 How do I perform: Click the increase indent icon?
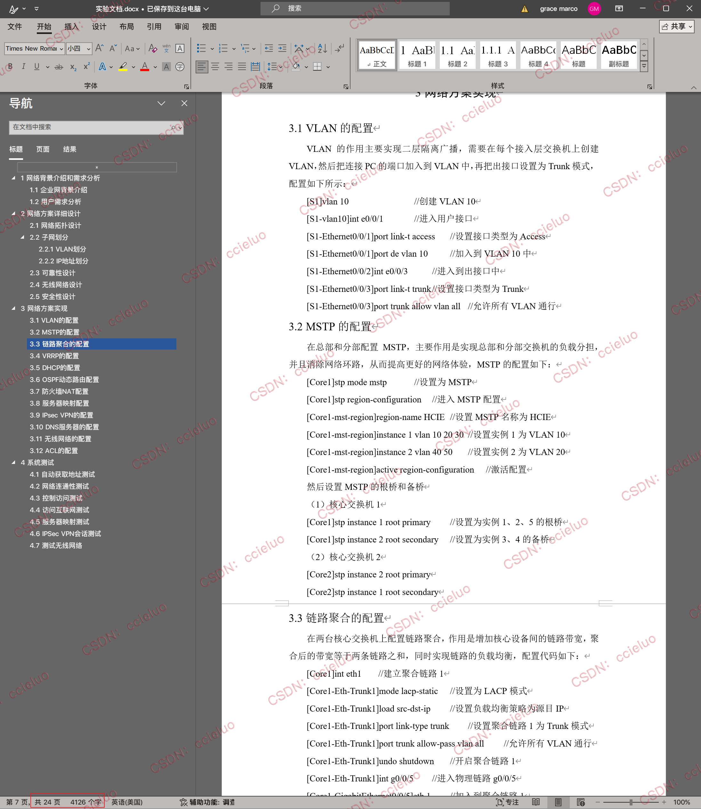[282, 49]
